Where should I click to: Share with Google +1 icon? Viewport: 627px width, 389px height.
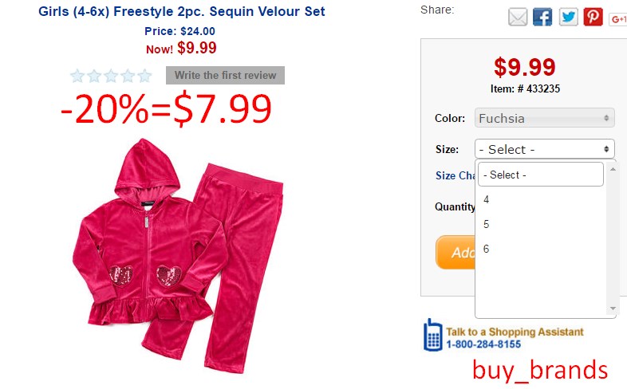coord(617,19)
